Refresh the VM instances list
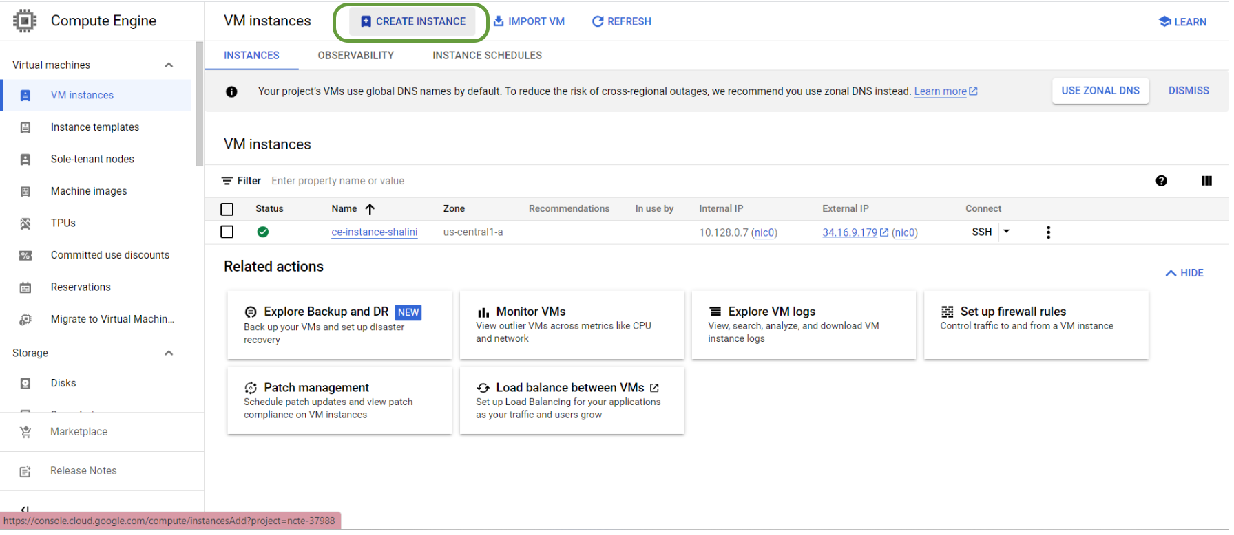The height and width of the screenshot is (535, 1234). [622, 21]
